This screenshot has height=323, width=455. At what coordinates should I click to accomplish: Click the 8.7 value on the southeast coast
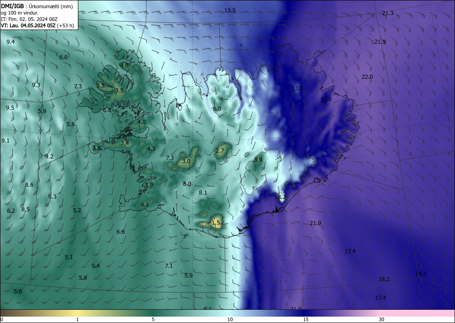click(x=282, y=197)
